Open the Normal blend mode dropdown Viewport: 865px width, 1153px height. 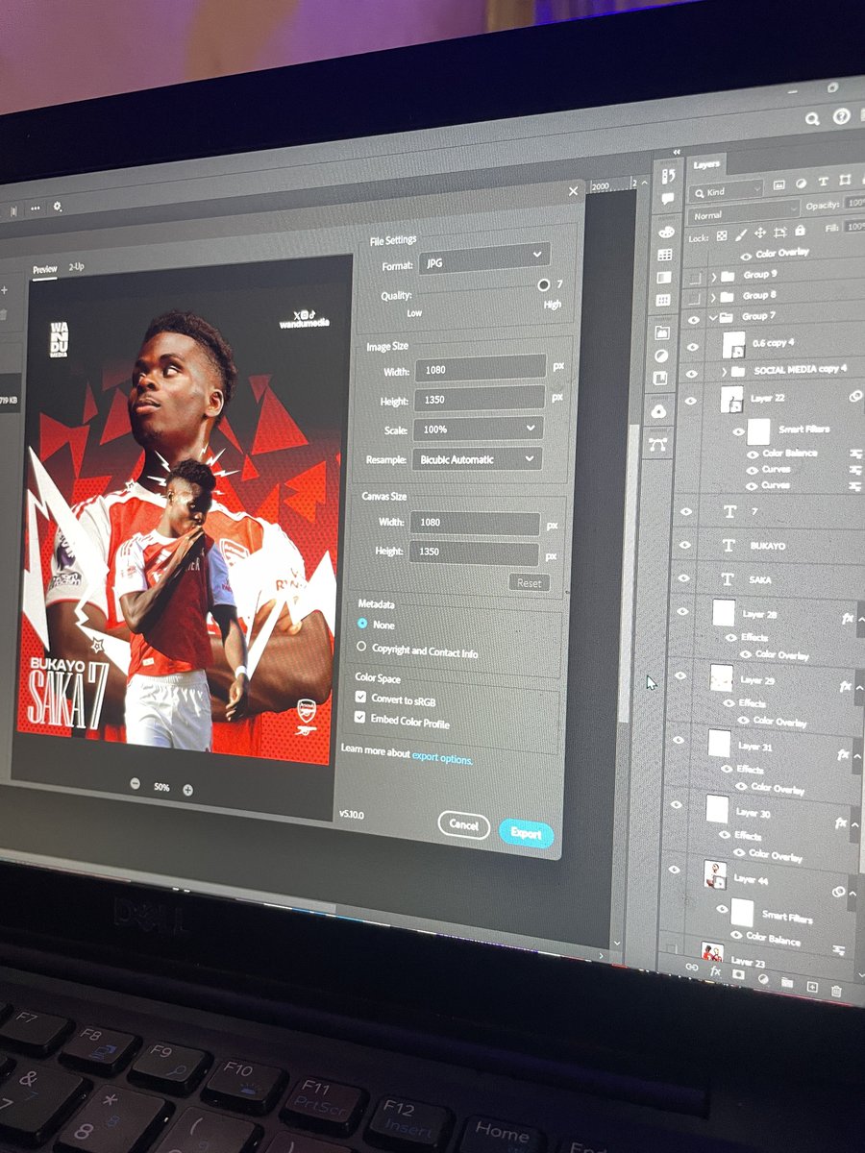(x=743, y=213)
